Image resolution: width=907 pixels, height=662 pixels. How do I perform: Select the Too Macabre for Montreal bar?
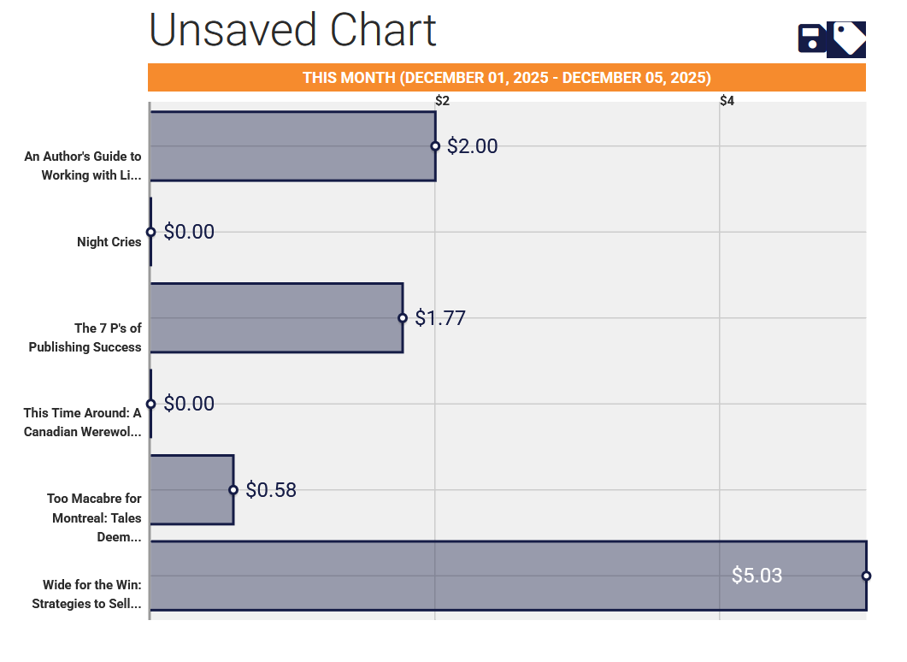pos(192,489)
